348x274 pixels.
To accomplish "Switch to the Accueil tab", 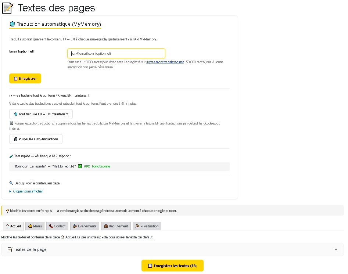I will tap(13, 226).
